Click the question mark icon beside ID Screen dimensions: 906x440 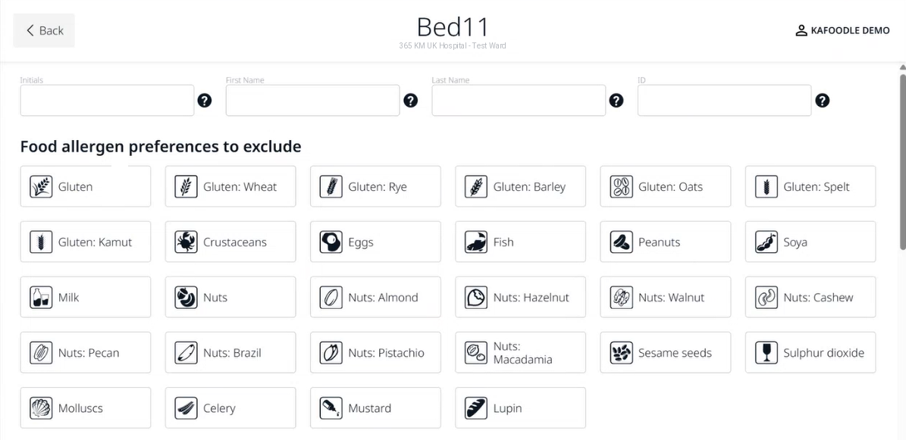822,101
